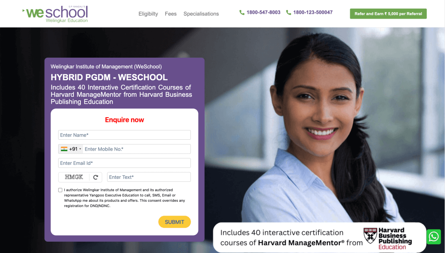Call the 1800-547-8003 number link
The width and height of the screenshot is (445, 253).
(263, 13)
